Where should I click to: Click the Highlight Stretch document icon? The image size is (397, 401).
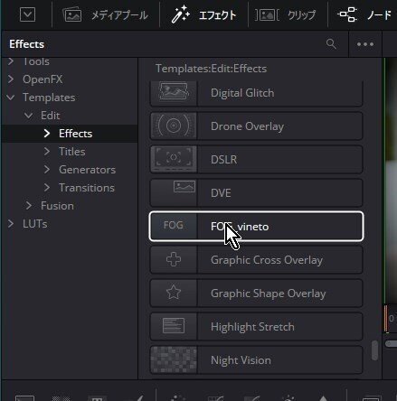[174, 325]
